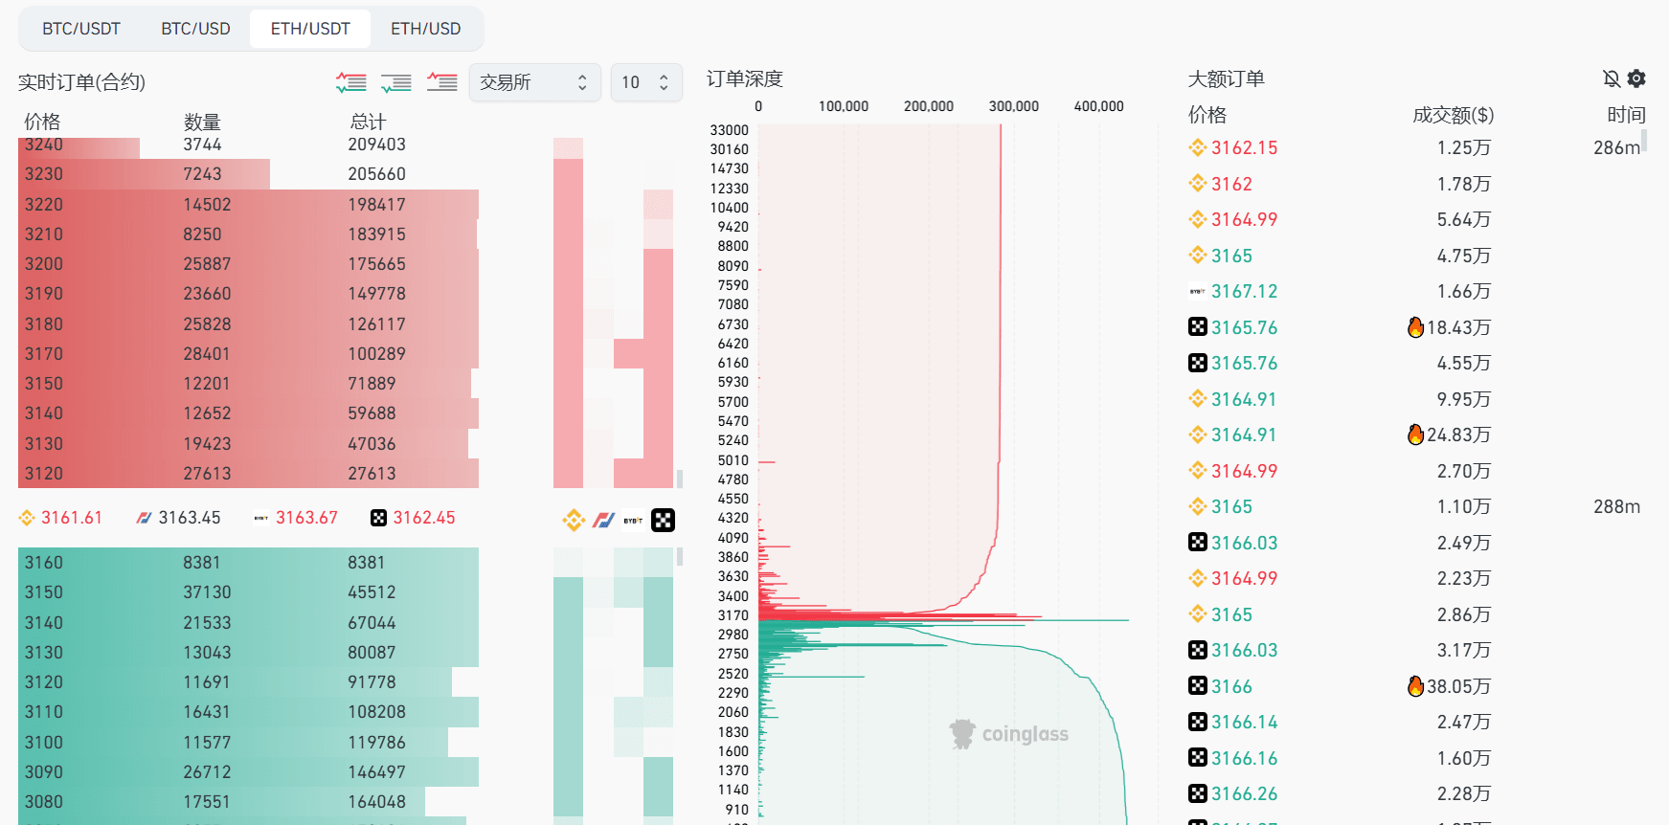1669x825 pixels.
Task: Click BitMEX icon next to 3163.45 price
Action: pos(144,518)
